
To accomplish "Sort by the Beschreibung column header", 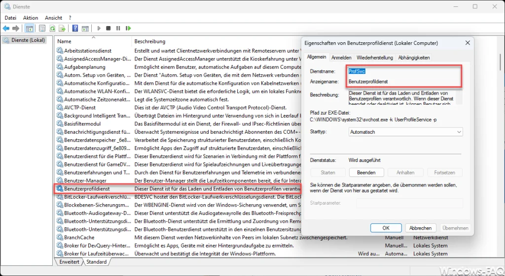I will [216, 41].
